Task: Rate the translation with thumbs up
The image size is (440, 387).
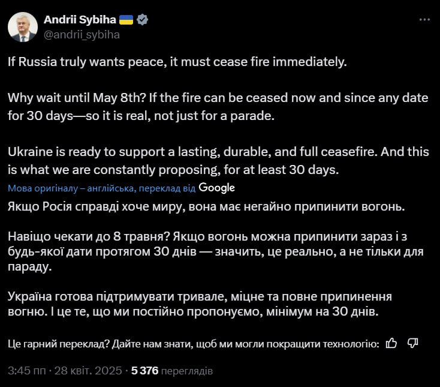Action: (391, 343)
